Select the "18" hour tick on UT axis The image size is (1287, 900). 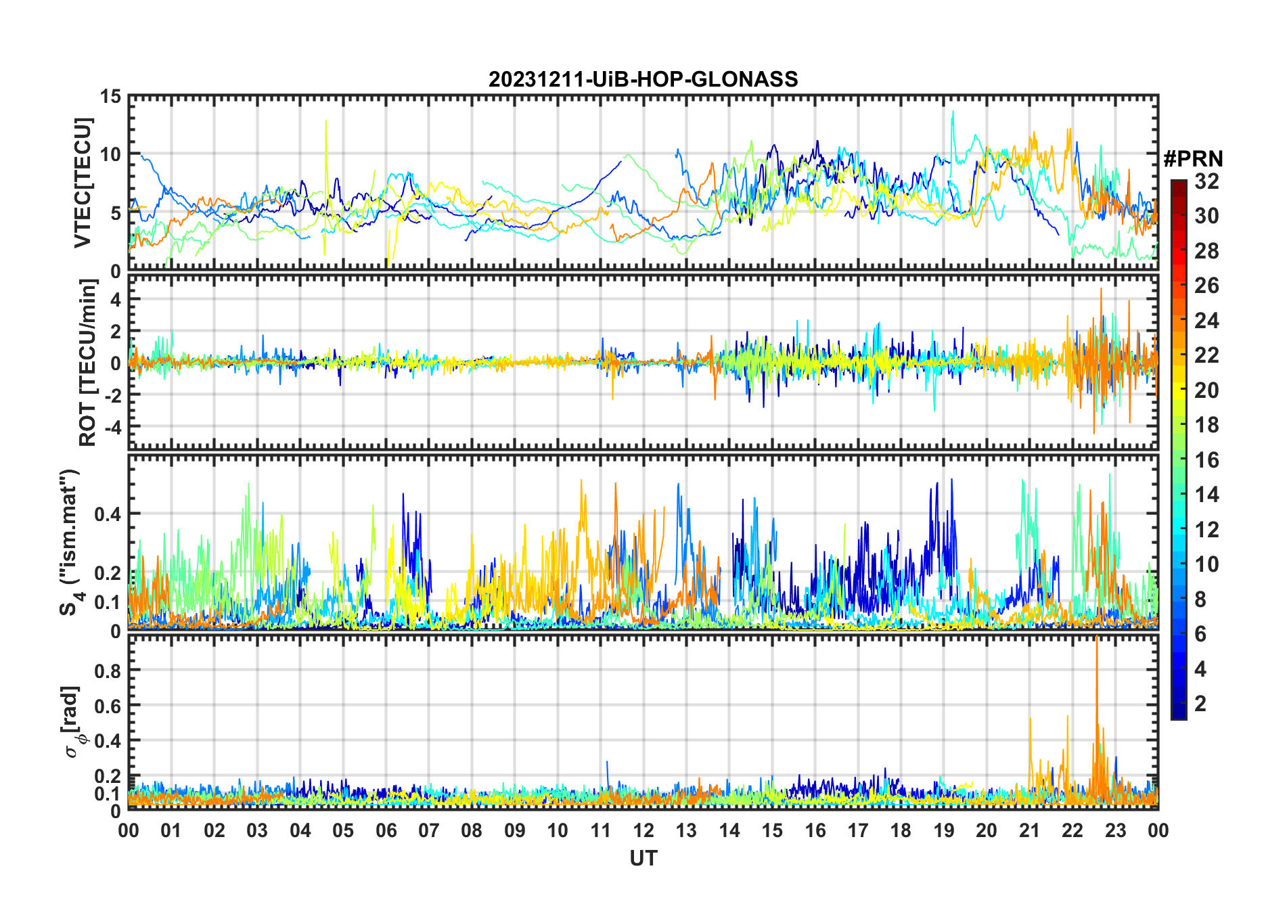901,830
